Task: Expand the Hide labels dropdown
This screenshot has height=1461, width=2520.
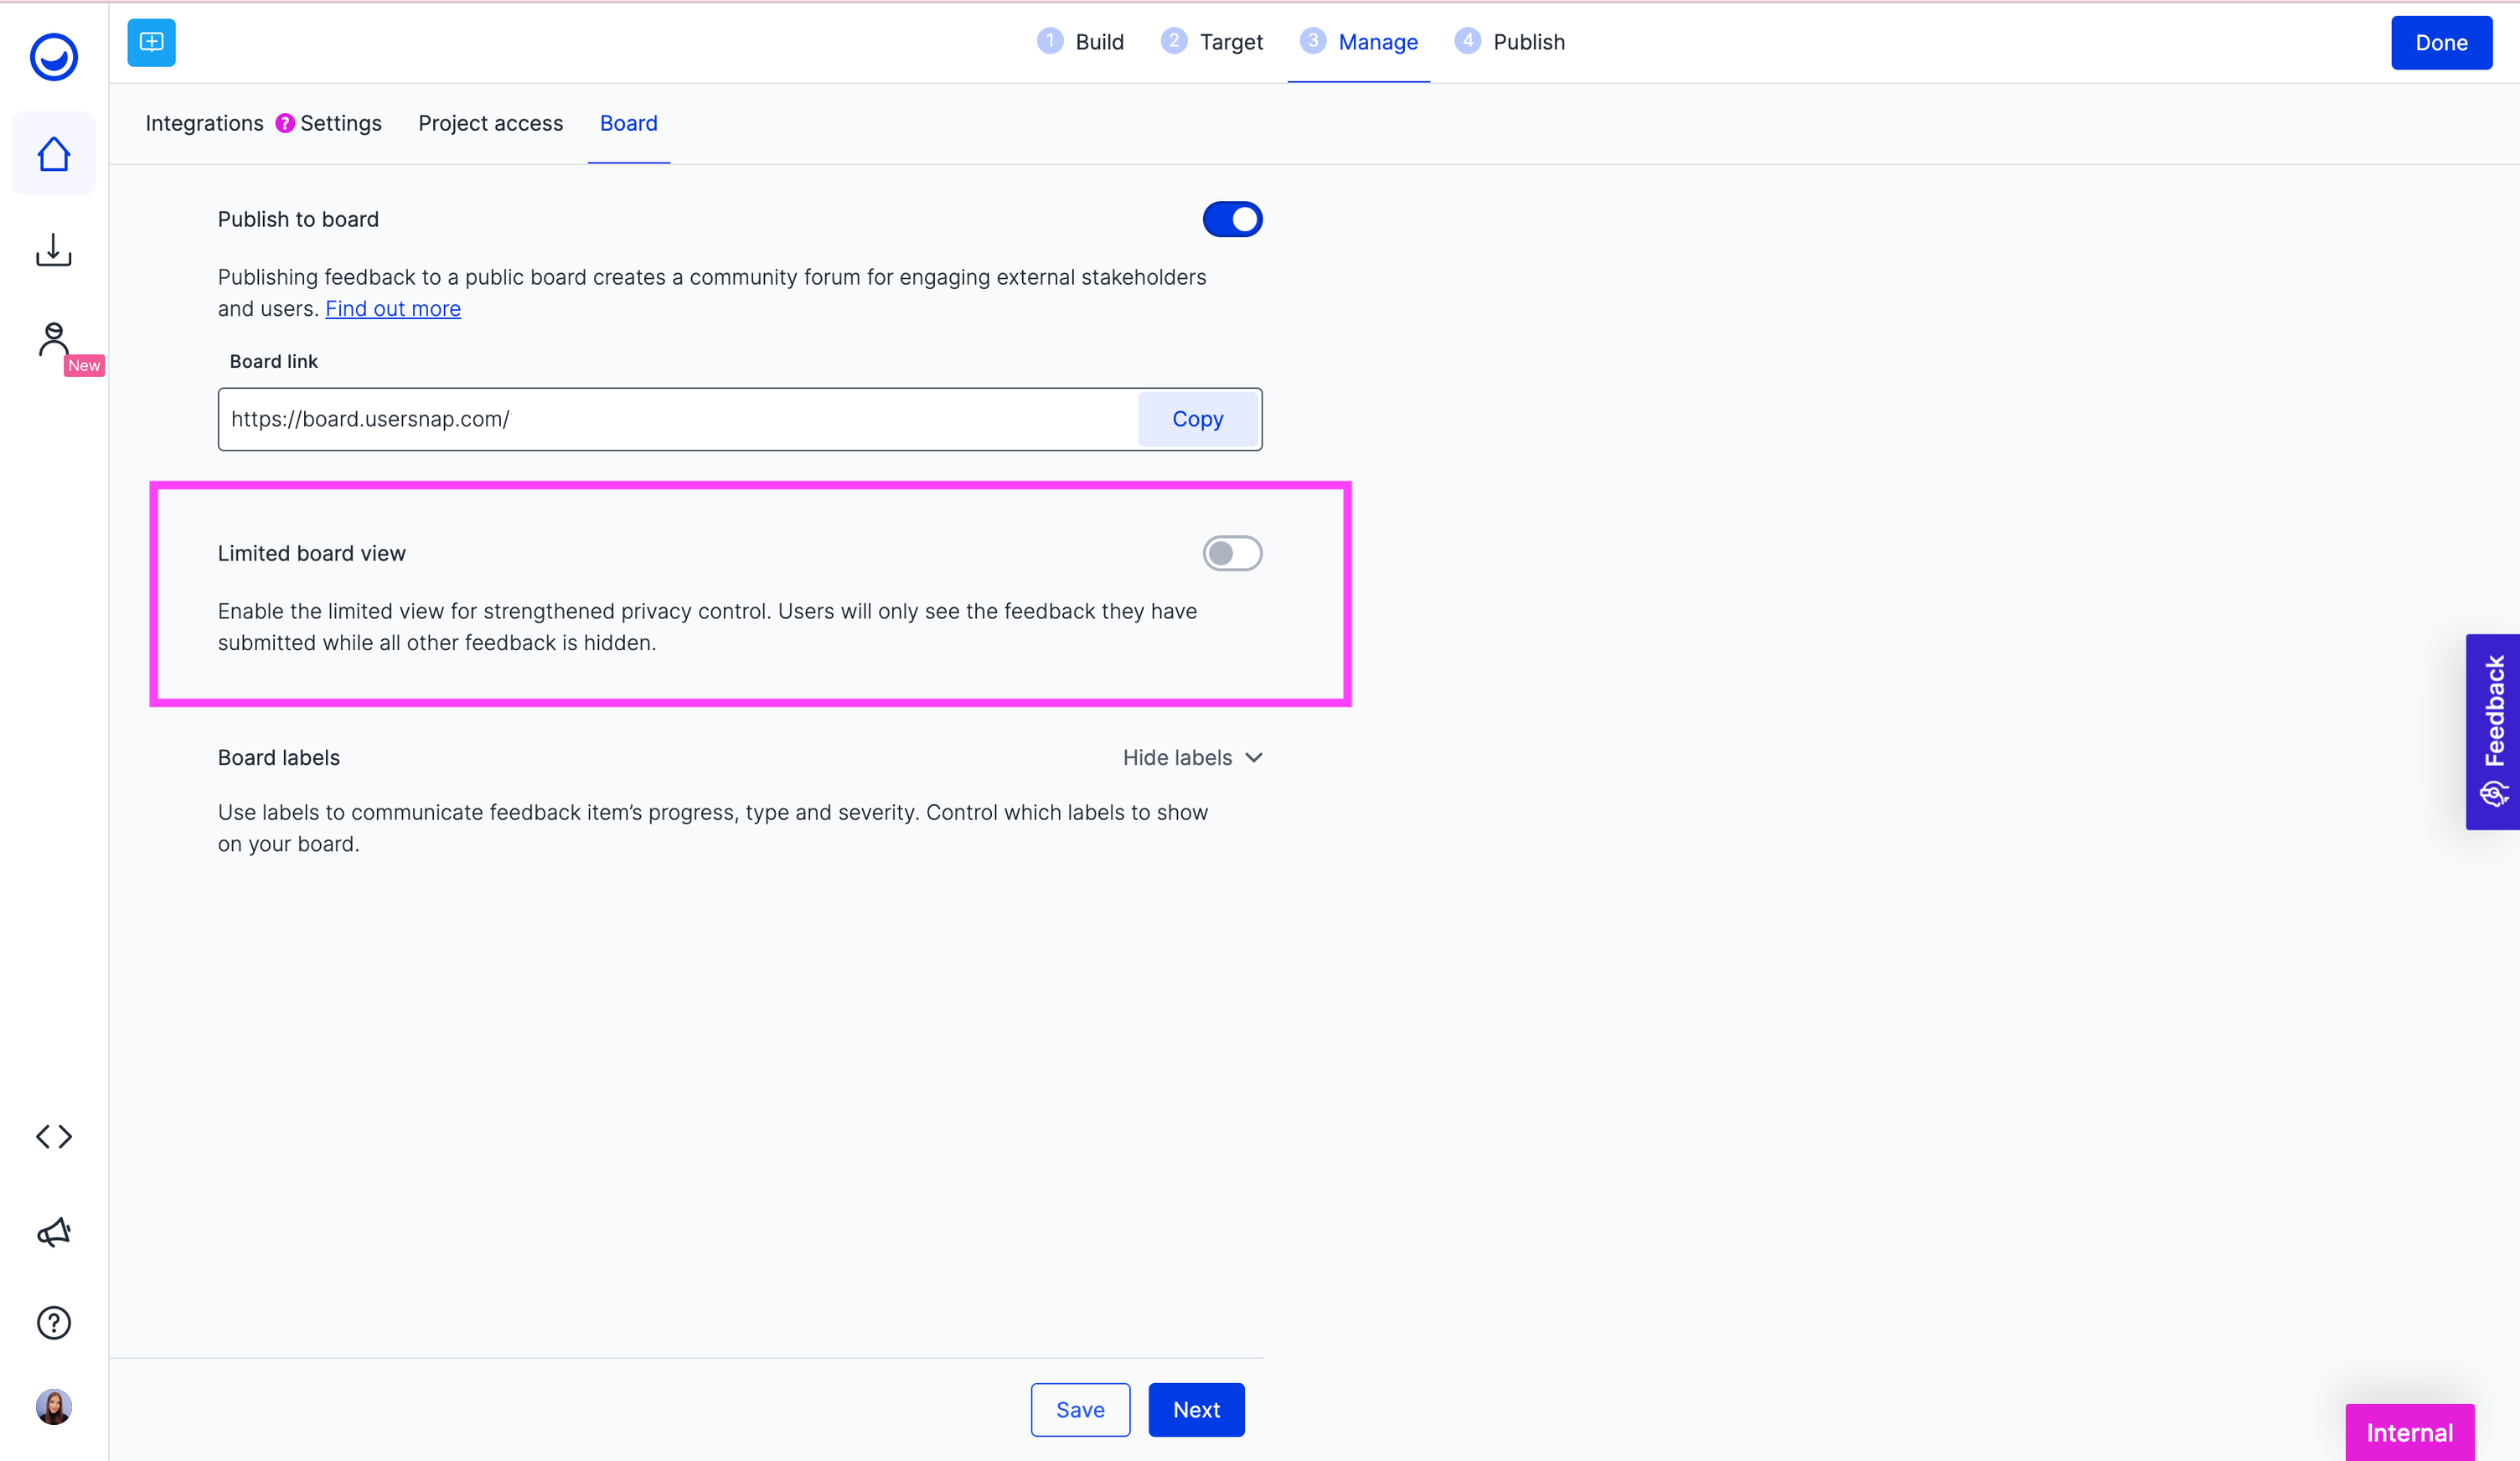Action: 1192,758
